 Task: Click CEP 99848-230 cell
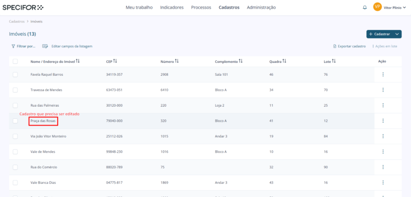(x=115, y=152)
